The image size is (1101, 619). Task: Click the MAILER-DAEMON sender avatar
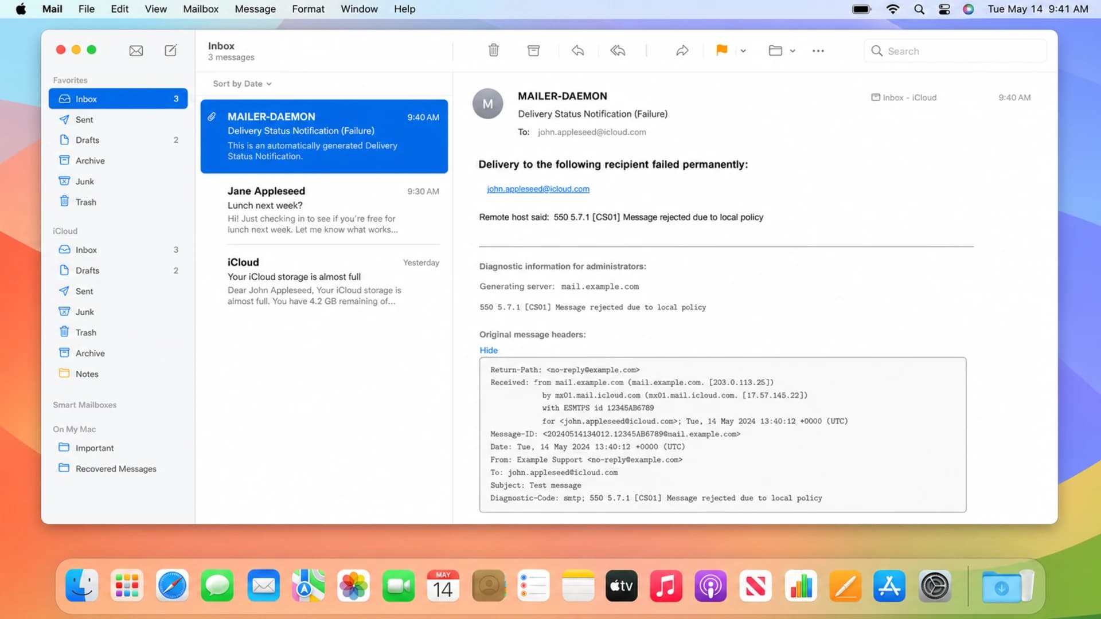[x=487, y=104]
